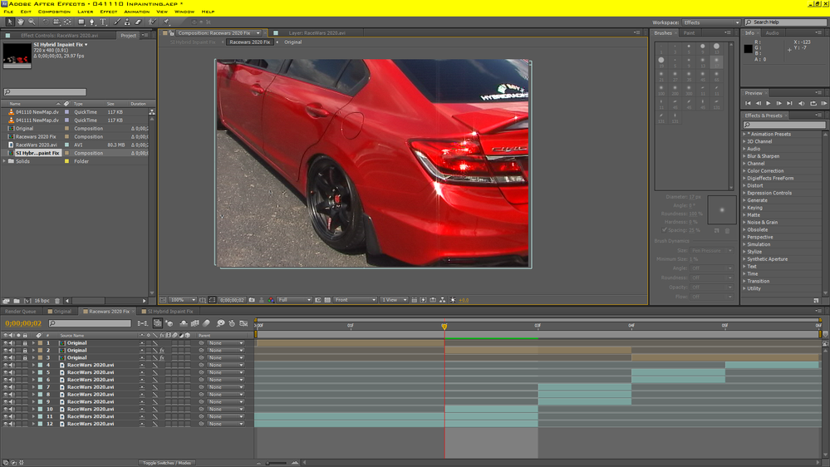
Task: Select the Hand tool in toolbar
Action: 20,22
